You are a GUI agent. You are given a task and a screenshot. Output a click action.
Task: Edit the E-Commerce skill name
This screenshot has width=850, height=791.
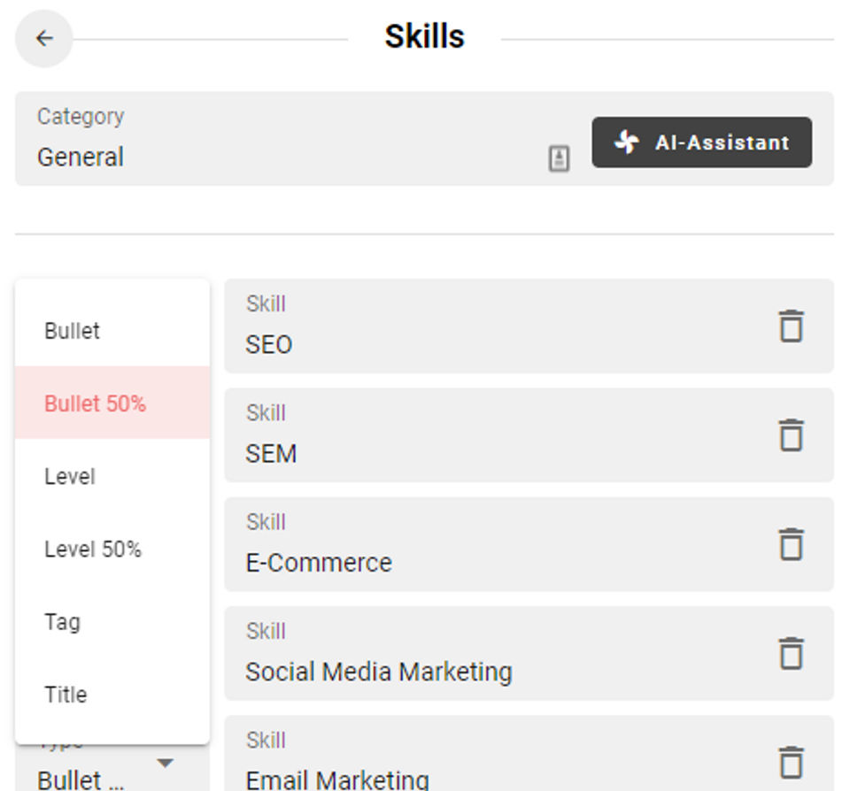coord(496,562)
